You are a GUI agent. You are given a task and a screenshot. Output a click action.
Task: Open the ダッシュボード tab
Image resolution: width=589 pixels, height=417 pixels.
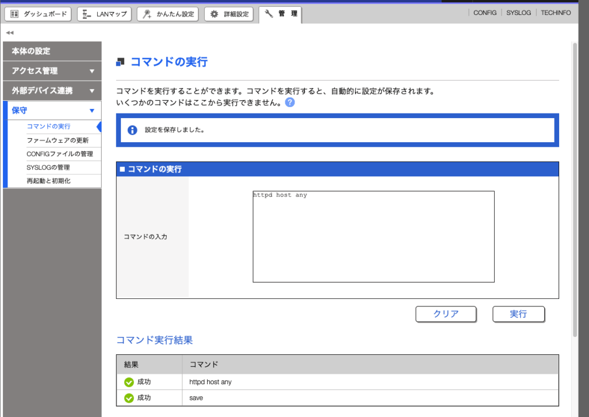pyautogui.click(x=38, y=14)
